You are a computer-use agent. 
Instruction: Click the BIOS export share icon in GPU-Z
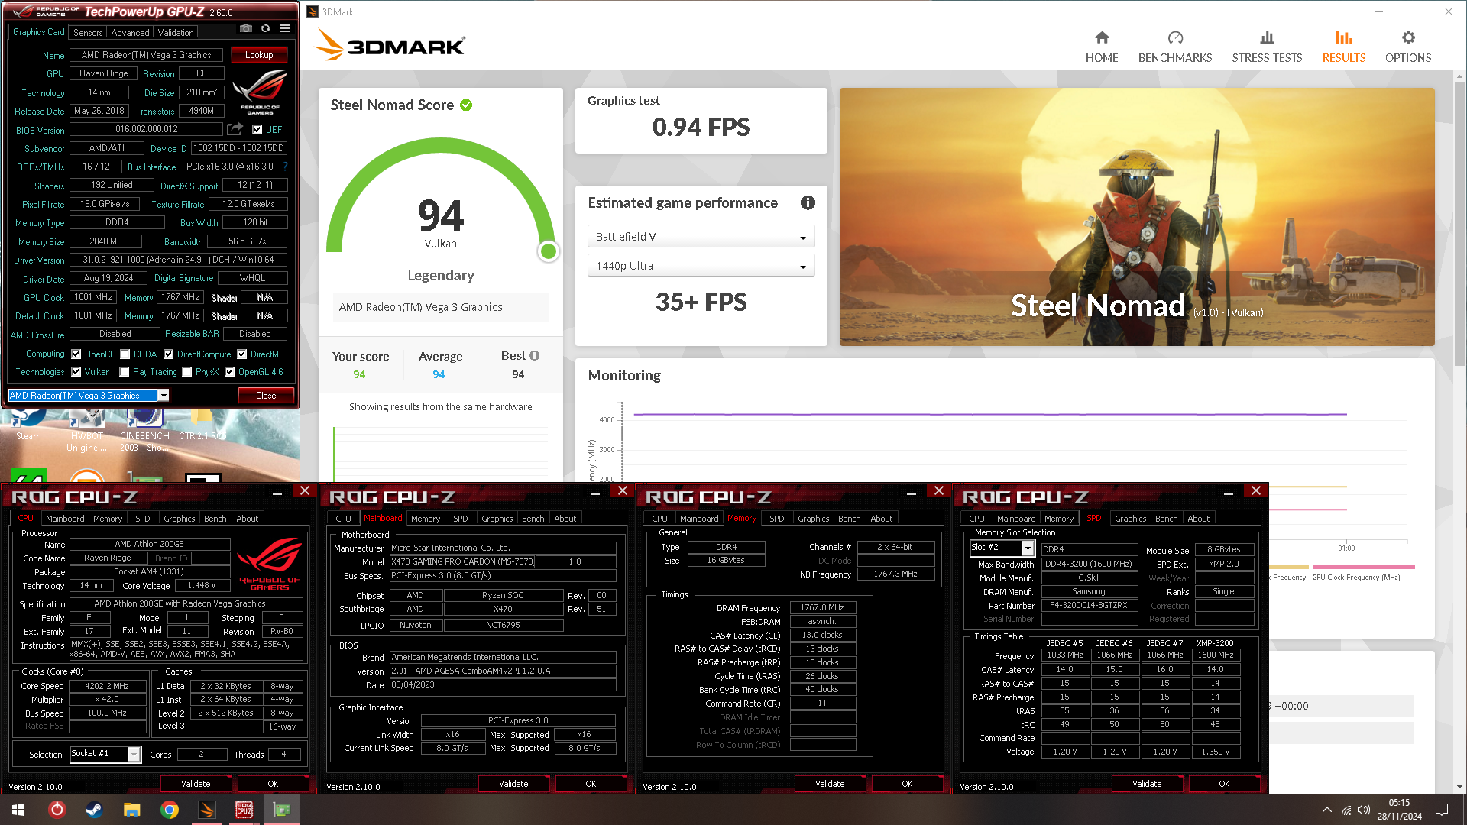pos(235,129)
